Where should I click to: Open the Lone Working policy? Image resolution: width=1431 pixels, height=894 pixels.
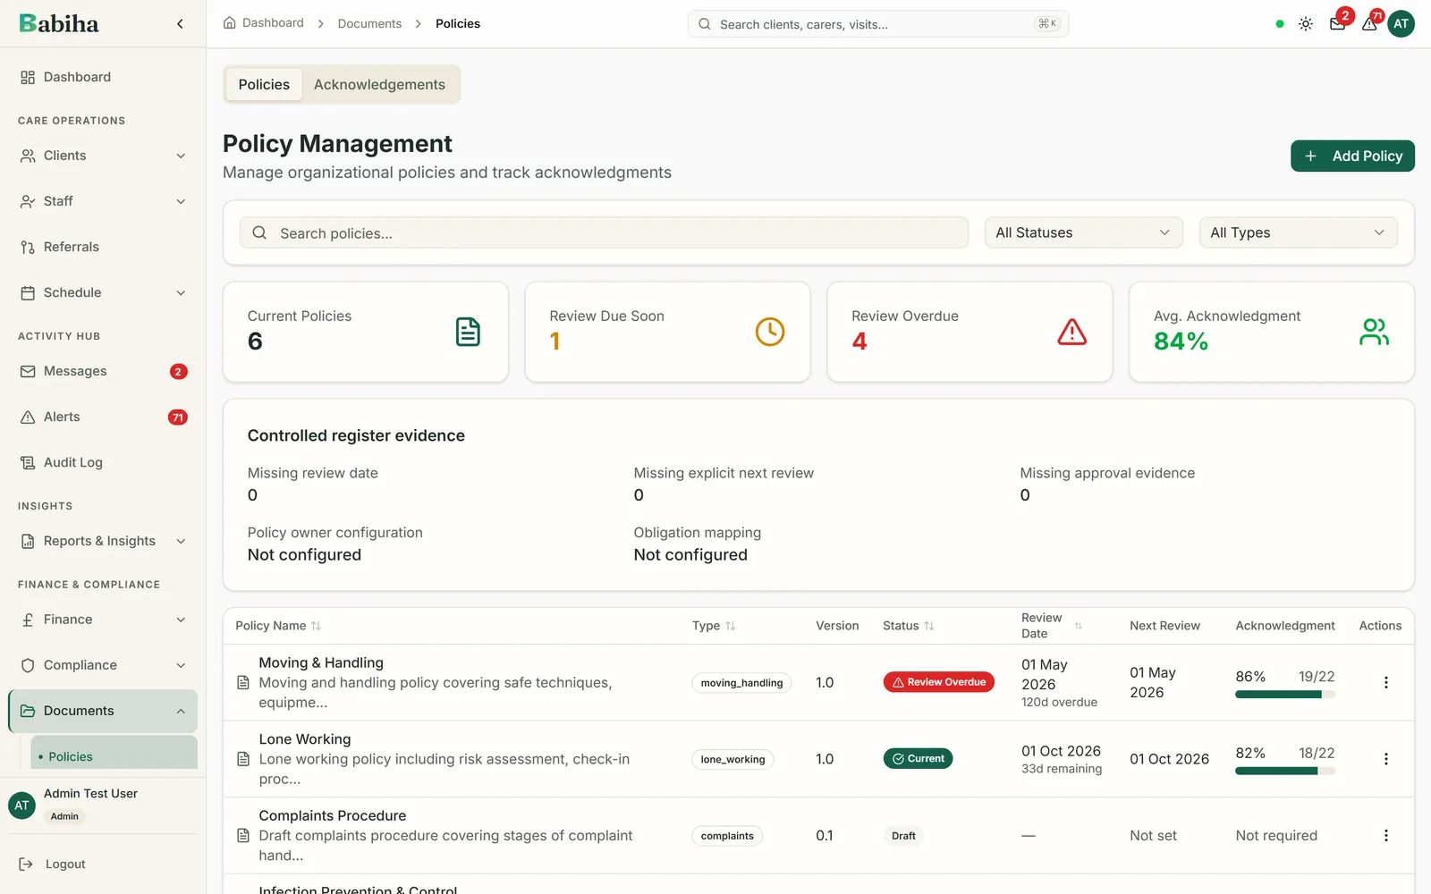tap(305, 739)
